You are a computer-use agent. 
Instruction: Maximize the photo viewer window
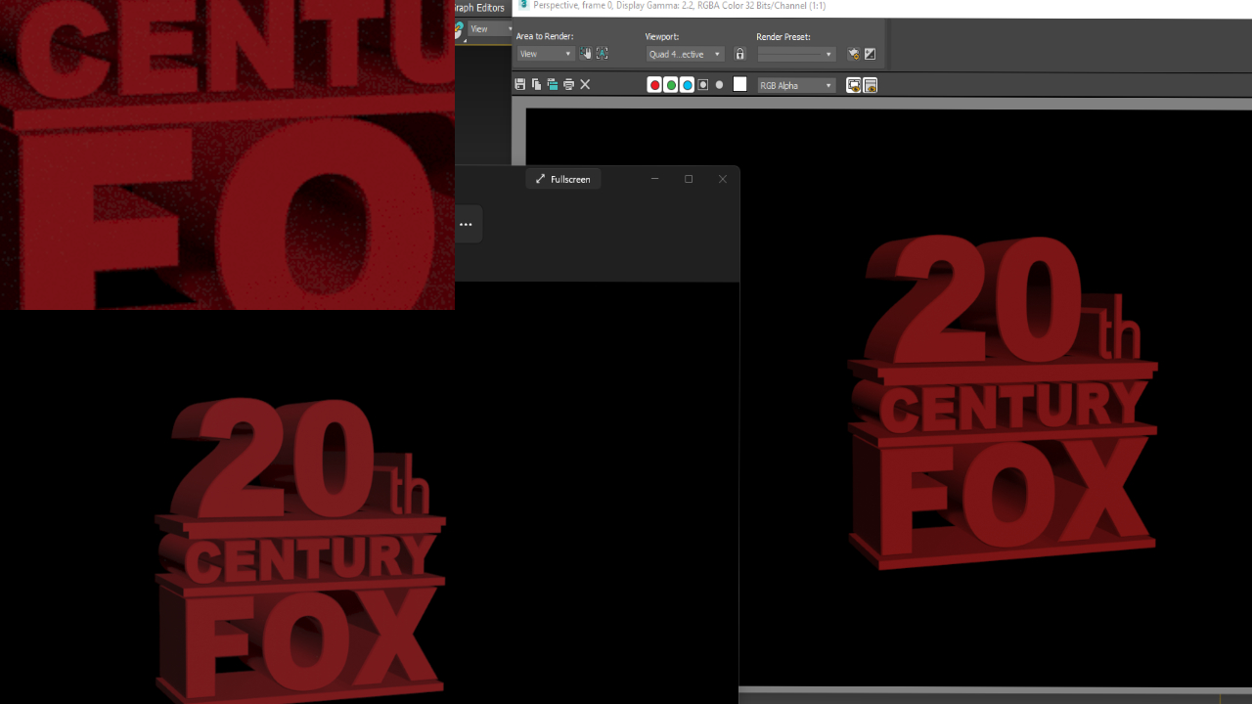click(x=689, y=179)
